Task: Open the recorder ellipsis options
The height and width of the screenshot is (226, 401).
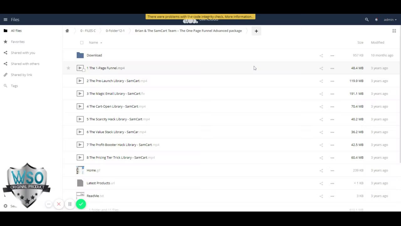Action: 49,204
